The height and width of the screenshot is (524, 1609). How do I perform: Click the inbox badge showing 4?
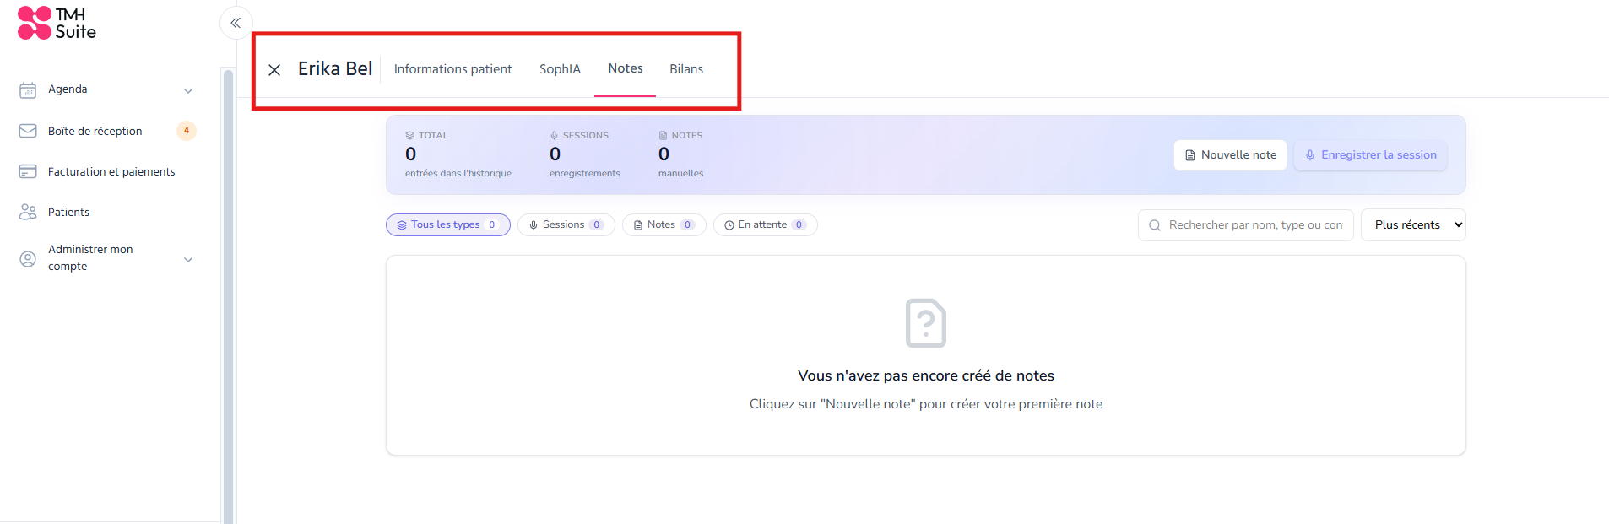187,131
